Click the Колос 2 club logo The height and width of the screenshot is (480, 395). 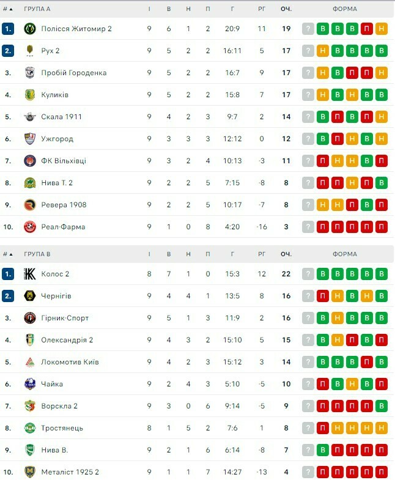coord(29,274)
